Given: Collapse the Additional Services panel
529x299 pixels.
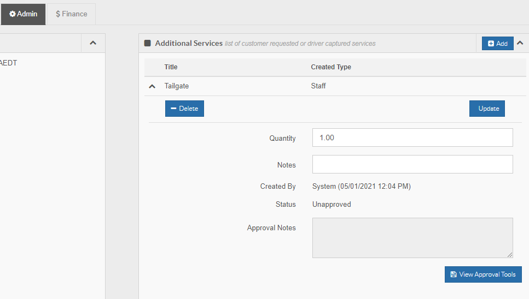Looking at the screenshot, I should (x=520, y=43).
